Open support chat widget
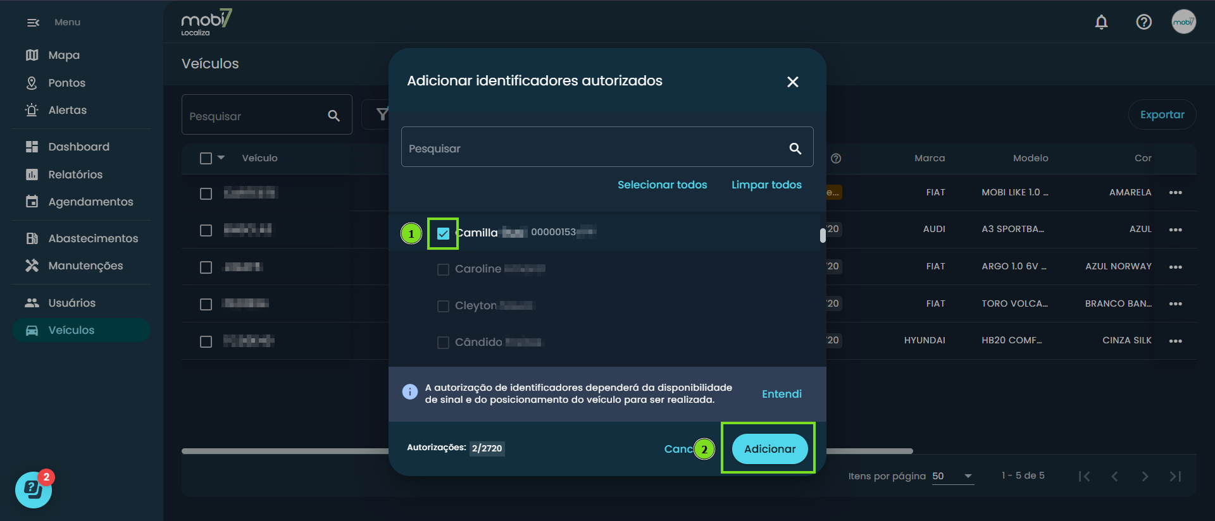This screenshot has height=521, width=1215. click(x=34, y=489)
